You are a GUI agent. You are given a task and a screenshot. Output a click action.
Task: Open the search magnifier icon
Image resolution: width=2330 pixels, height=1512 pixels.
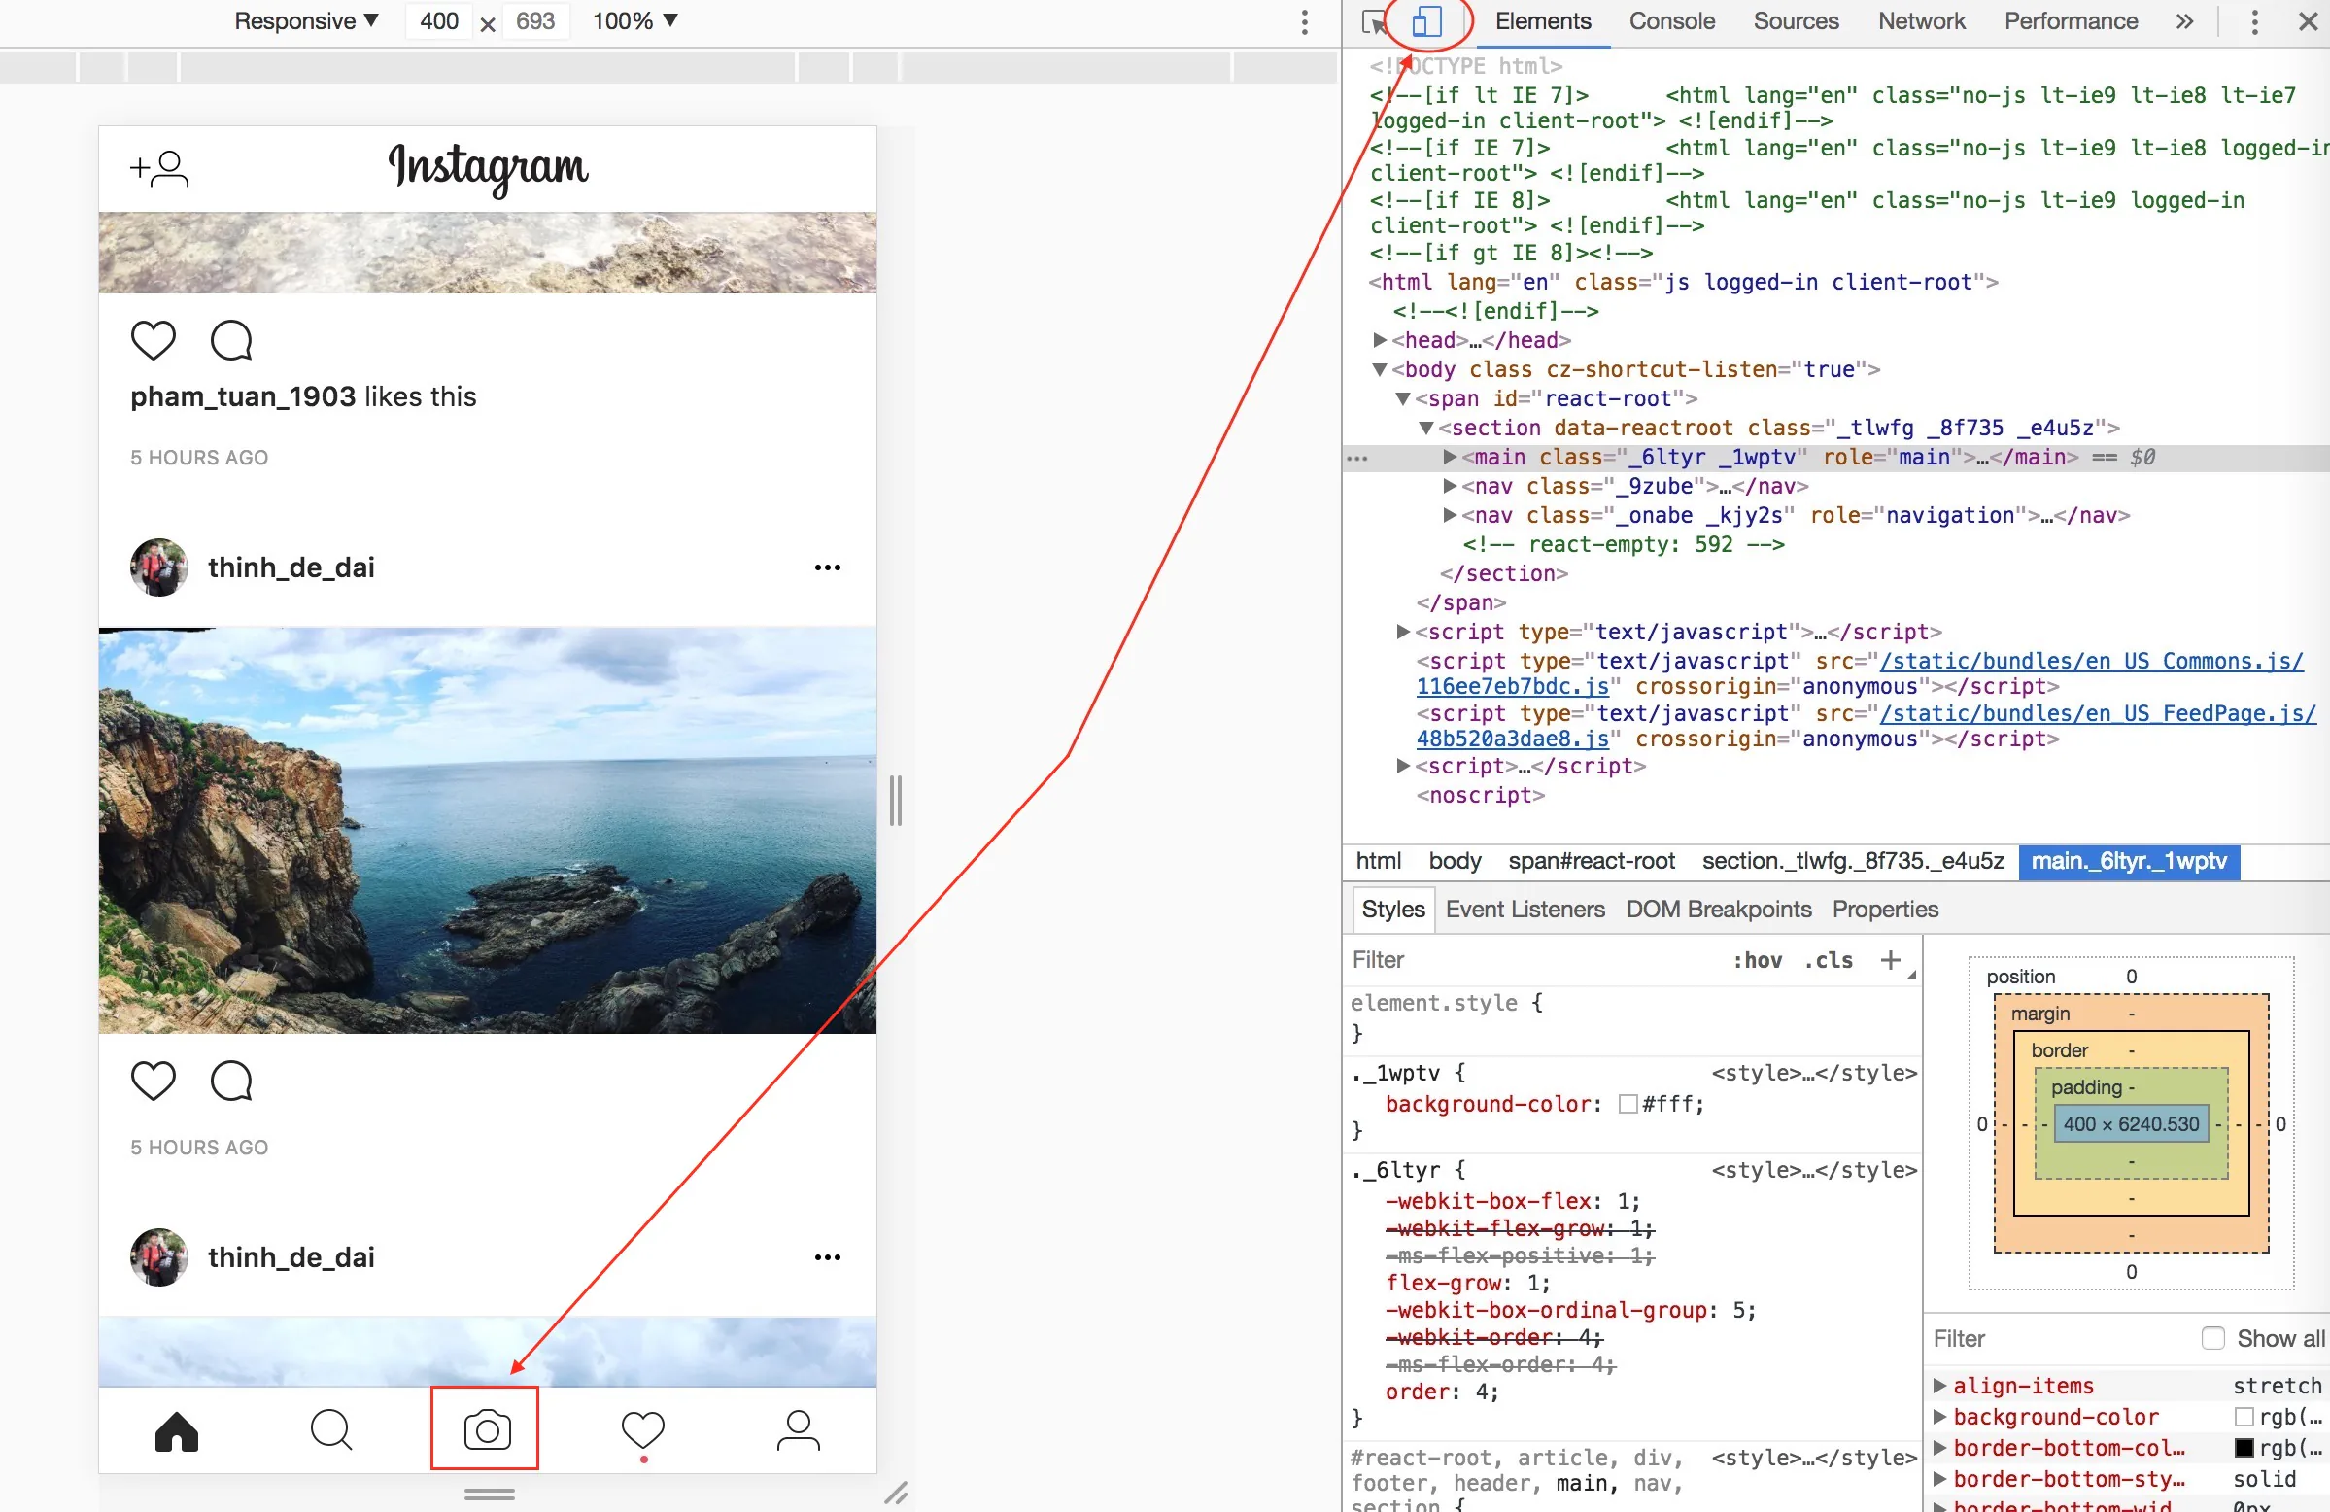pyautogui.click(x=331, y=1429)
